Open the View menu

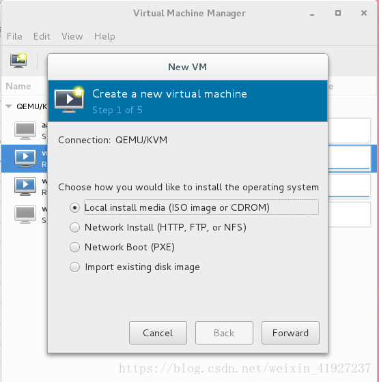(x=72, y=37)
